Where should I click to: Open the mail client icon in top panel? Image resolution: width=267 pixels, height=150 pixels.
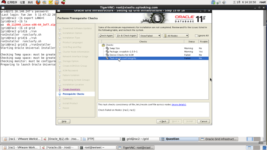44,2
